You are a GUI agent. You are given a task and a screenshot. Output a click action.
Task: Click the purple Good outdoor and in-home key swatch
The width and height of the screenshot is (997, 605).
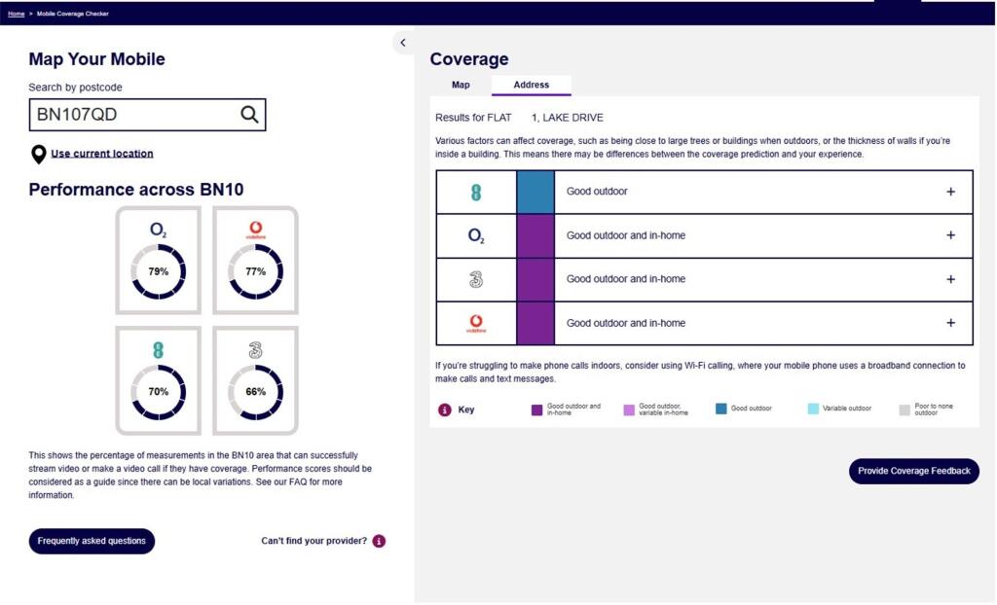tap(536, 409)
